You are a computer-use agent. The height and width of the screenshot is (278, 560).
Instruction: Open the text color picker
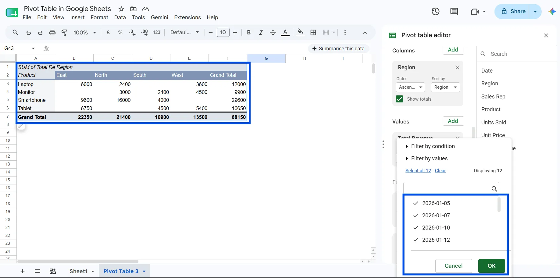[285, 32]
